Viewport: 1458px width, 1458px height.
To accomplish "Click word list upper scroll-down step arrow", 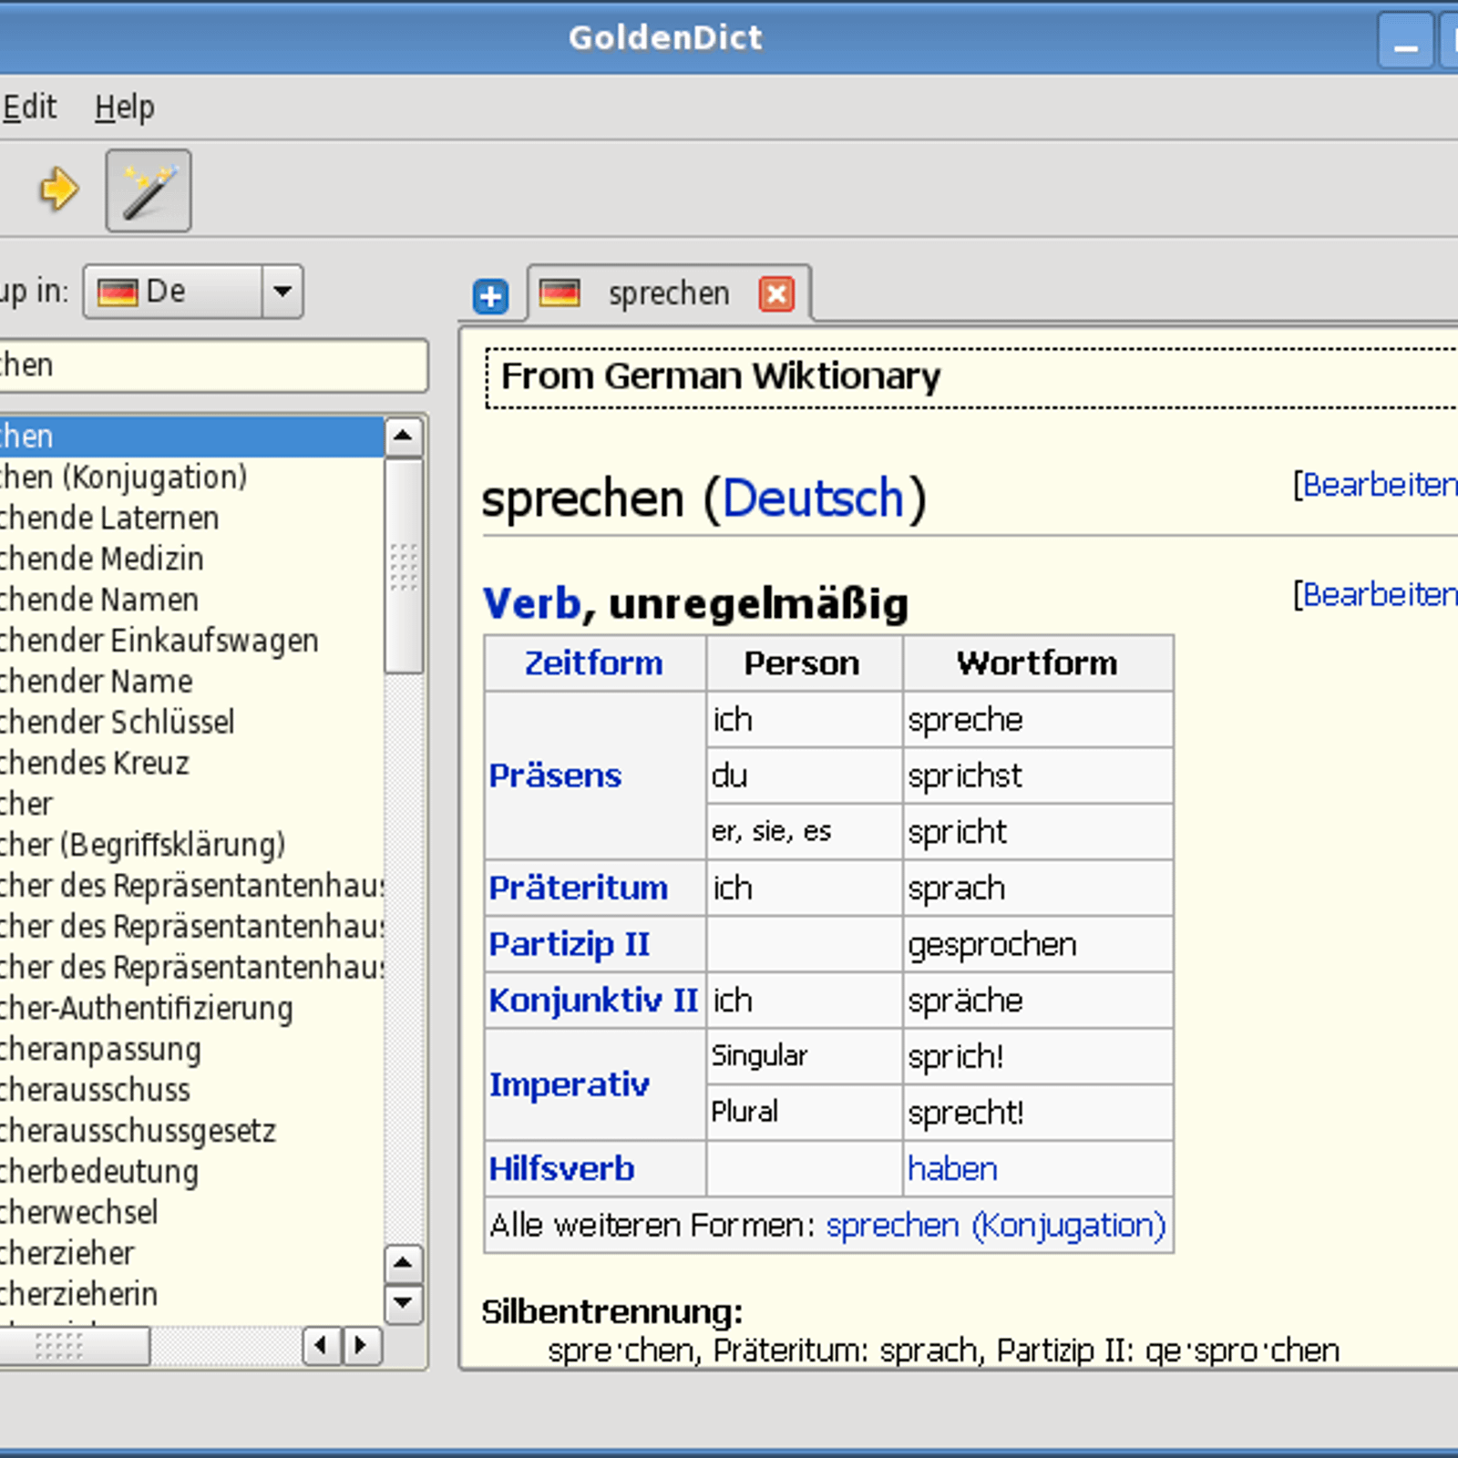I will pos(404,1263).
